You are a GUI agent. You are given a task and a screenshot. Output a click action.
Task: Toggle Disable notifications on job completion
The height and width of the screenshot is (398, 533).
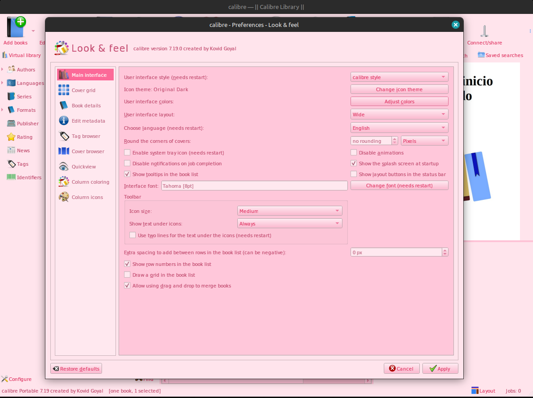[x=127, y=164]
